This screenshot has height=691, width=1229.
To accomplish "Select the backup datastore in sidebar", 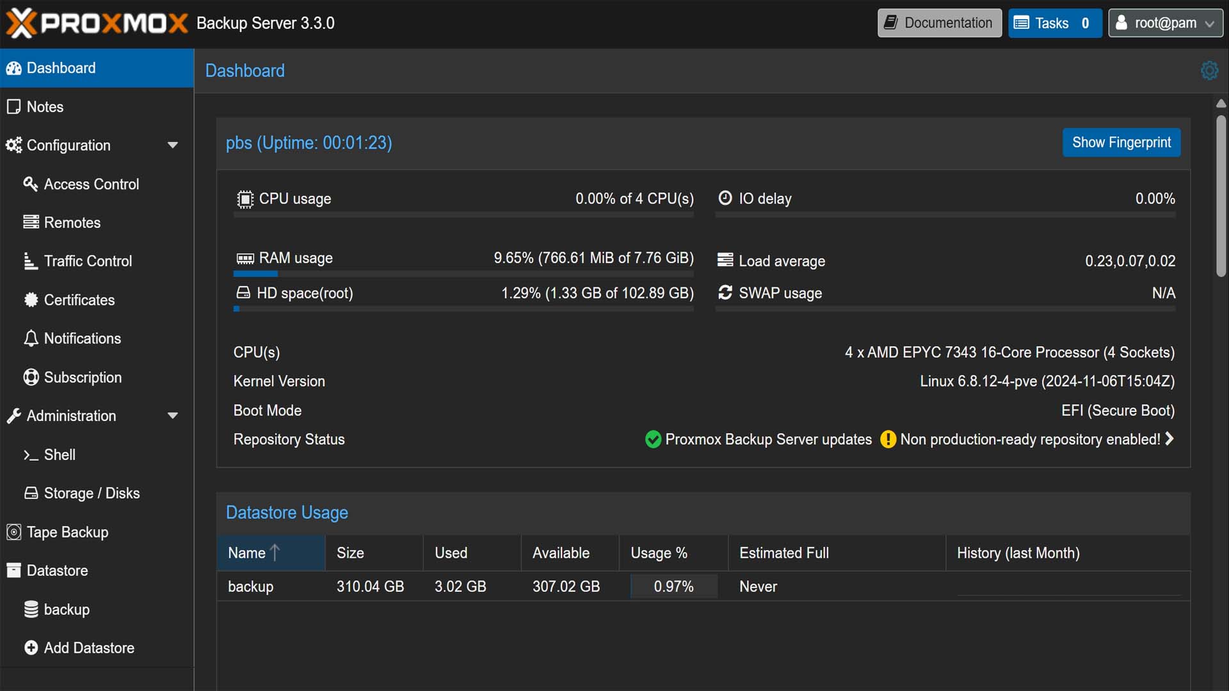I will click(x=97, y=610).
